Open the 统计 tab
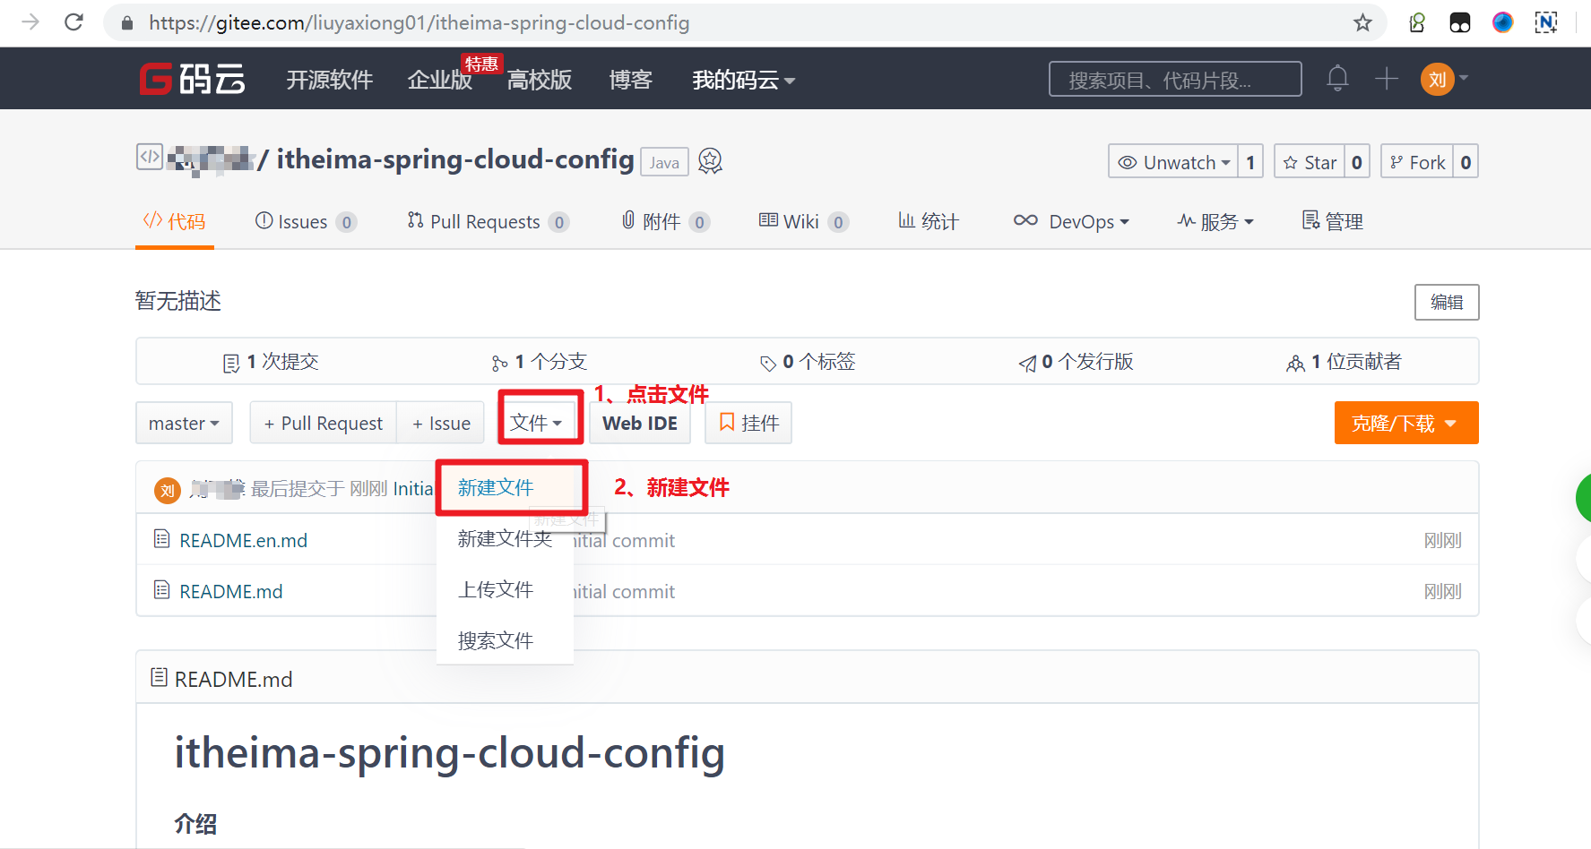 (929, 221)
